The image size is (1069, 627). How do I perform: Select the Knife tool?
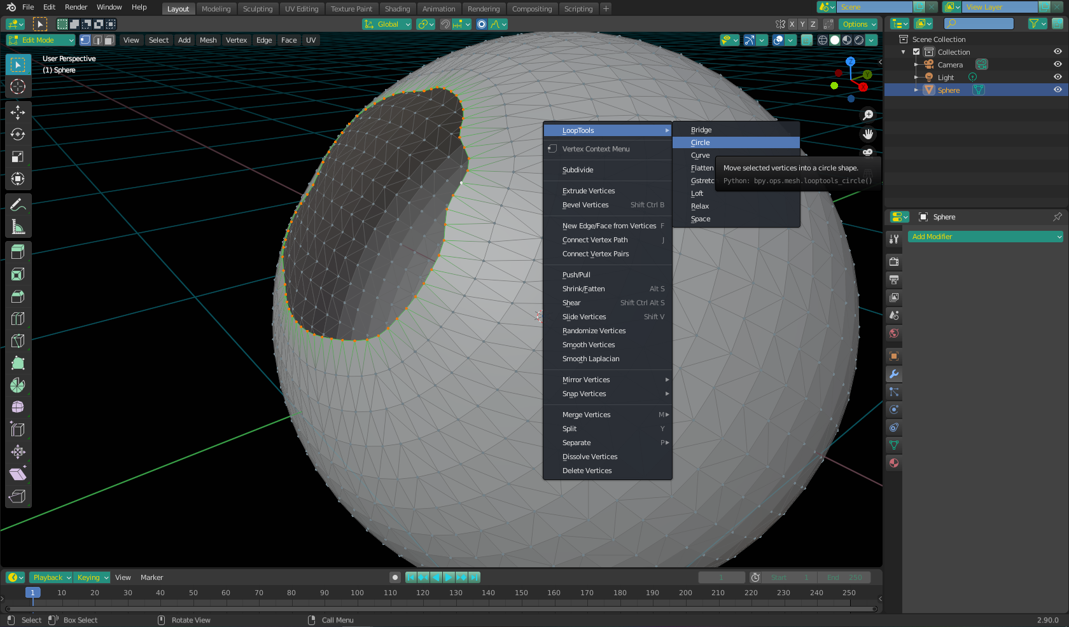point(18,341)
